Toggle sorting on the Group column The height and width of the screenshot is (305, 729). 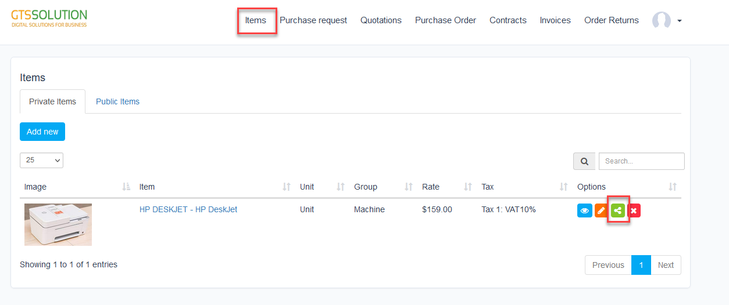[408, 187]
